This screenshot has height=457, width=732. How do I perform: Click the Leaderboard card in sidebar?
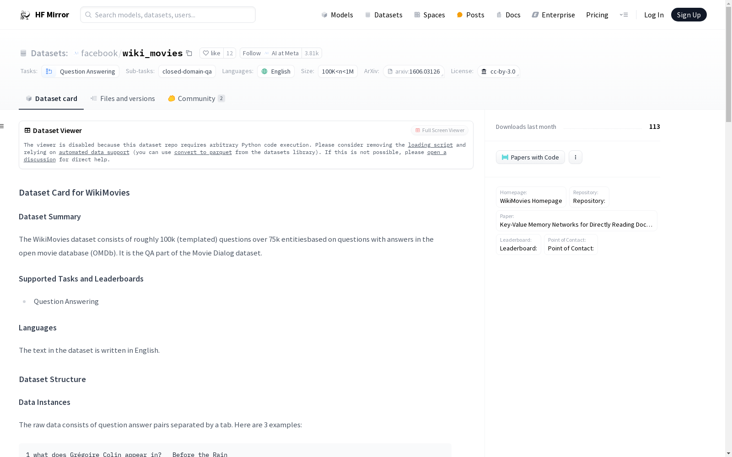[x=518, y=244]
